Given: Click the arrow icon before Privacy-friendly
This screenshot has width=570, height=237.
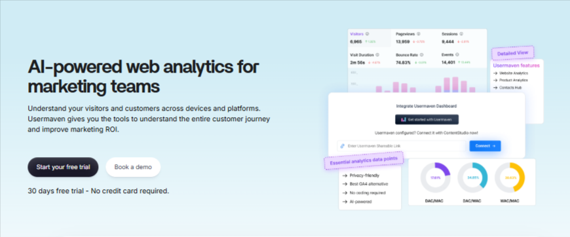Looking at the screenshot, I should (x=345, y=175).
